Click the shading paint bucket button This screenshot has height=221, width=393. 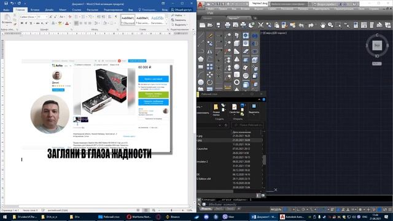point(105,23)
